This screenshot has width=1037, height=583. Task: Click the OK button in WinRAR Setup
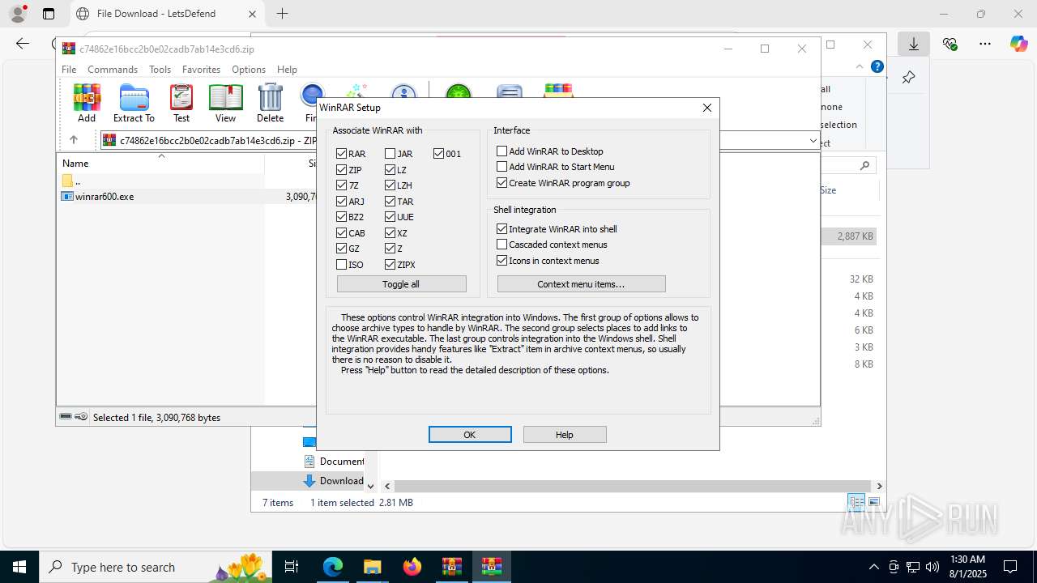(x=470, y=435)
